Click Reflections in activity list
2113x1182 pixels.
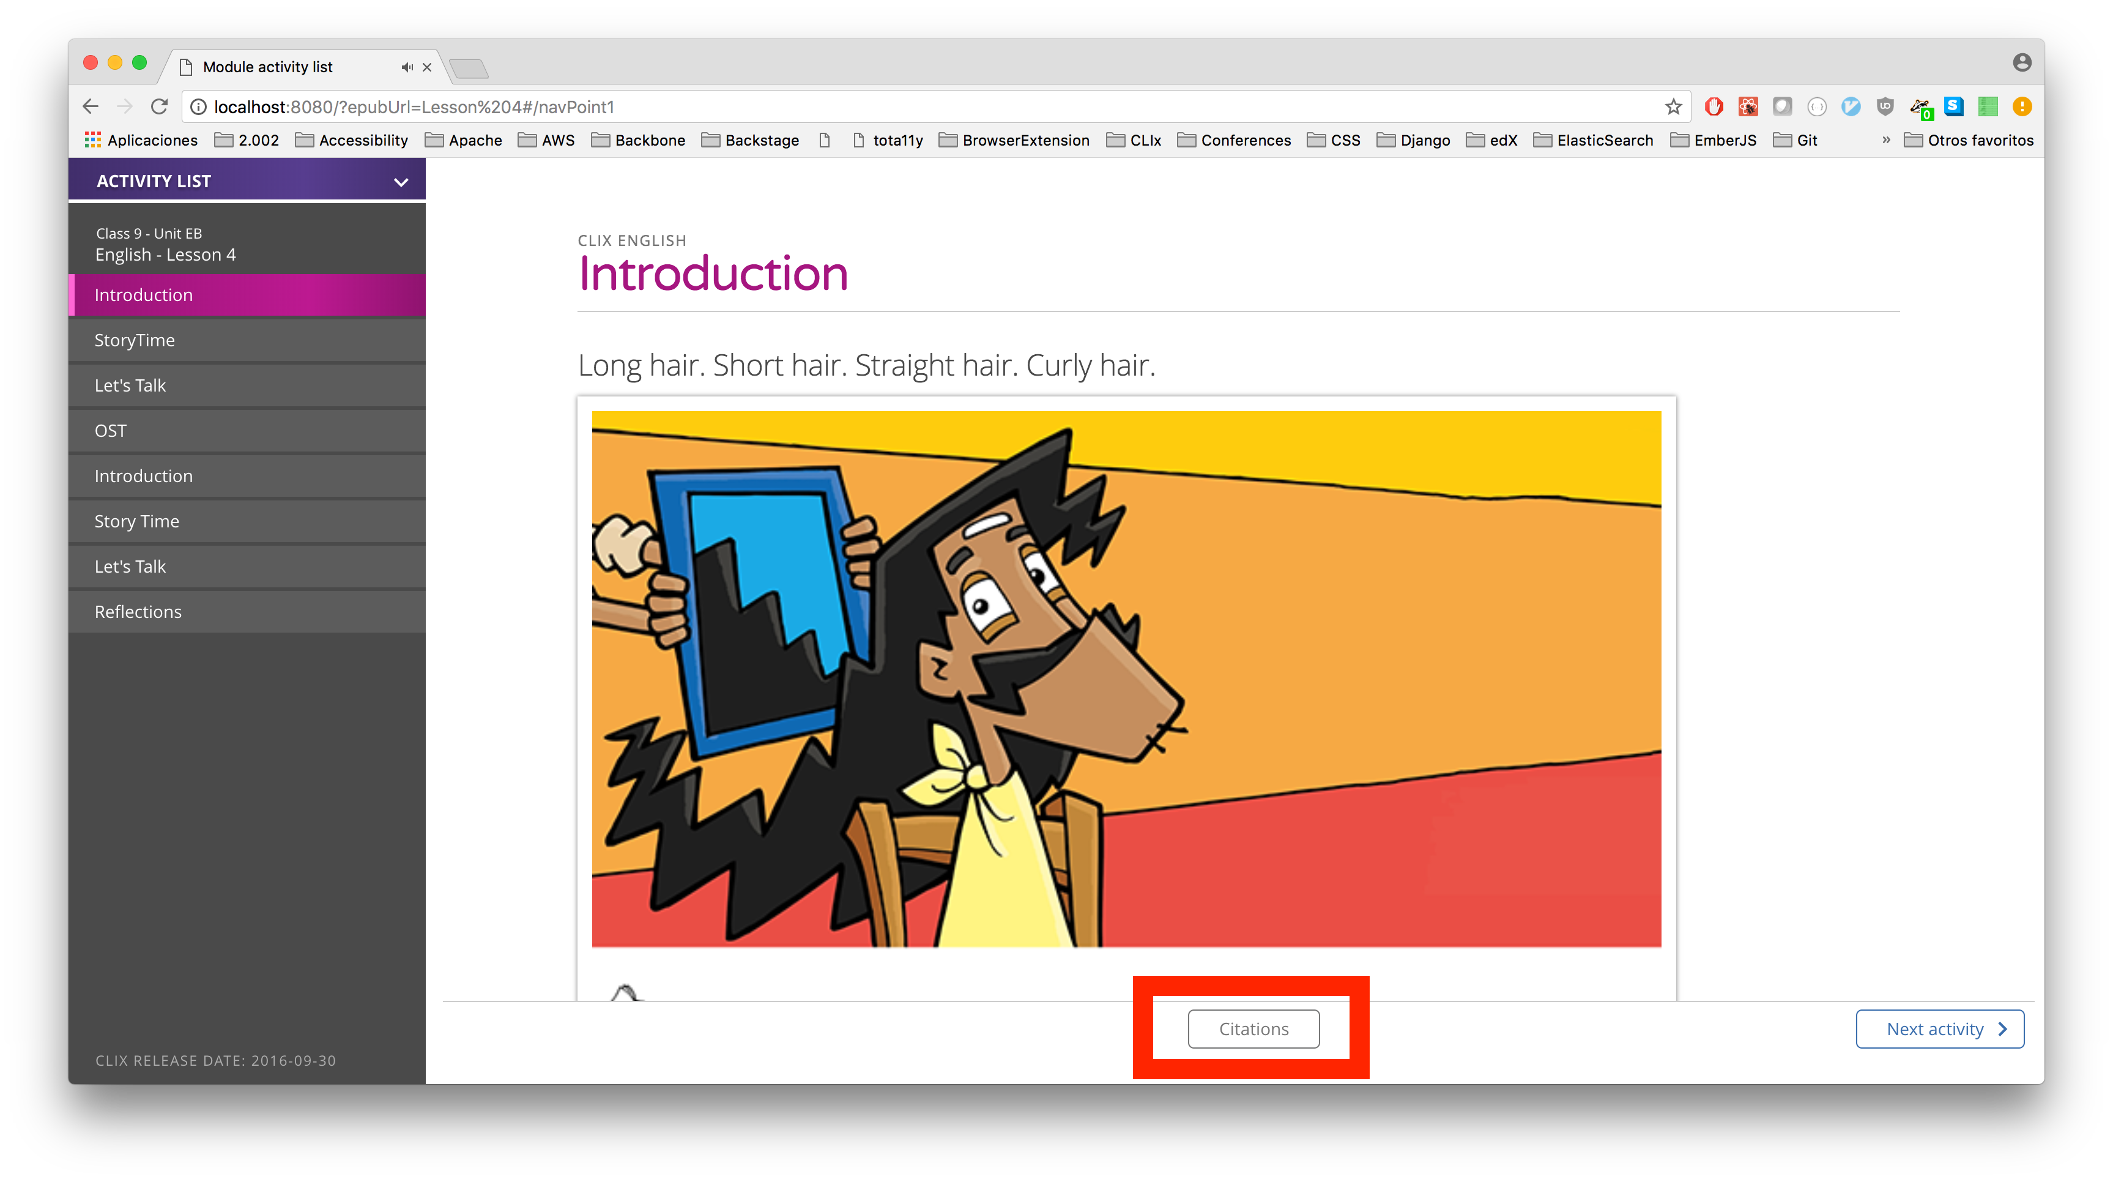138,611
